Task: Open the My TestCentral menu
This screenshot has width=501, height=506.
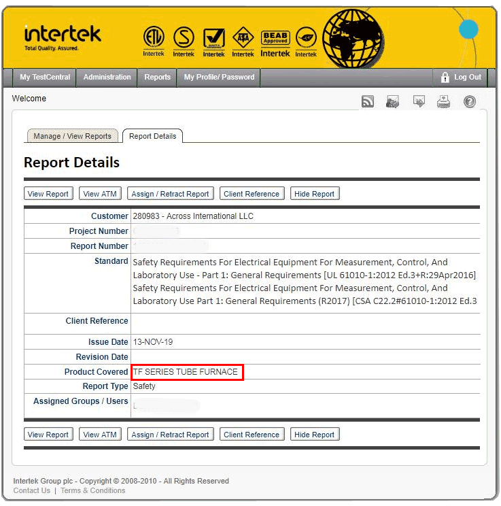Action: 45,78
